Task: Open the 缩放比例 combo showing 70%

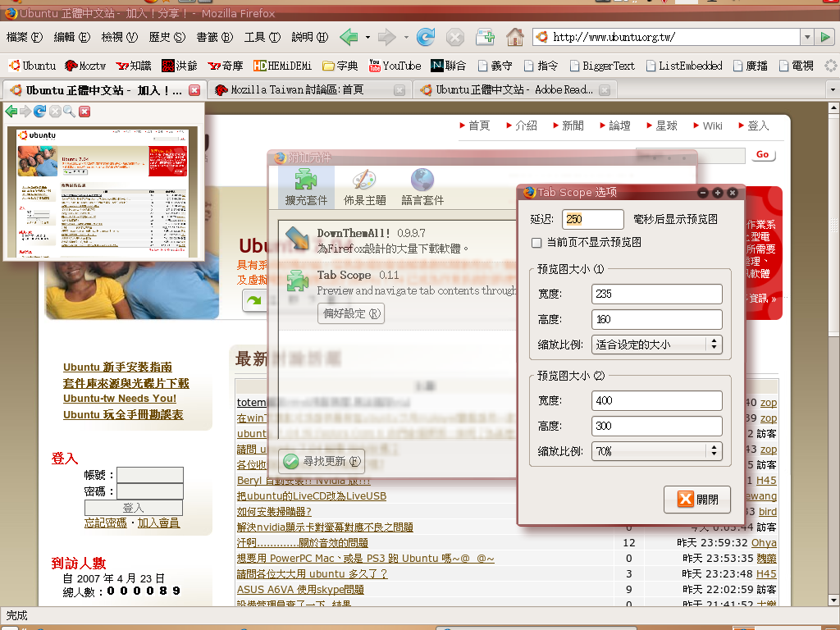Action: coord(657,451)
